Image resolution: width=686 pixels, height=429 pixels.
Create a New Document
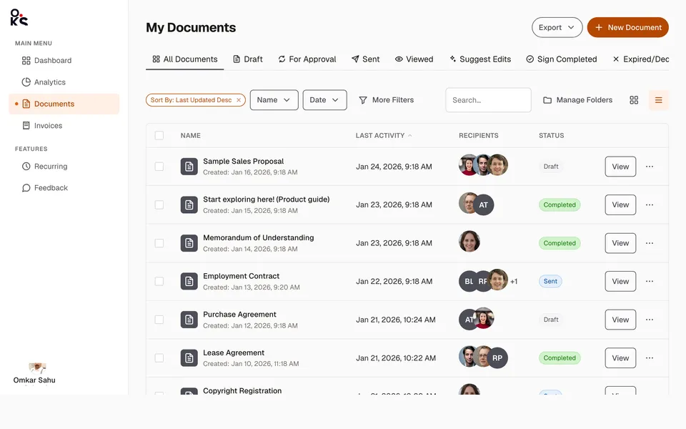click(x=627, y=27)
